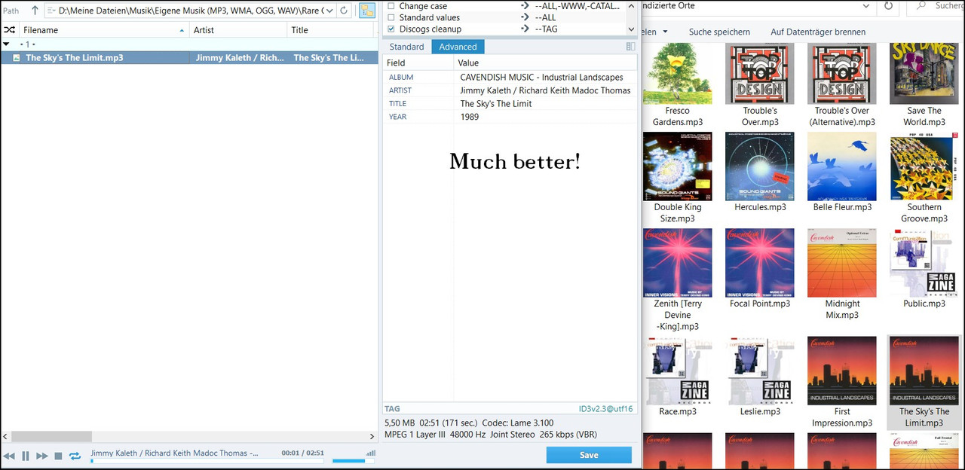
Task: Click the ID3v2.3@utf16 tag link
Action: pyautogui.click(x=605, y=409)
